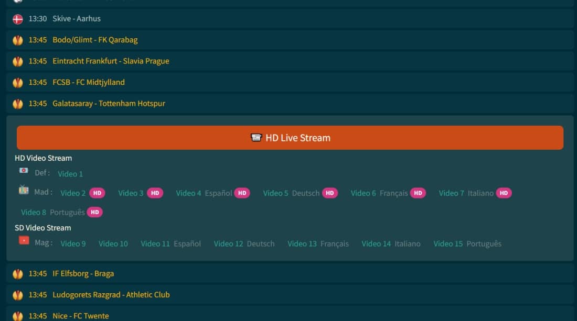Select the HD Video Stream heading
577x321 pixels.
pyautogui.click(x=44, y=158)
